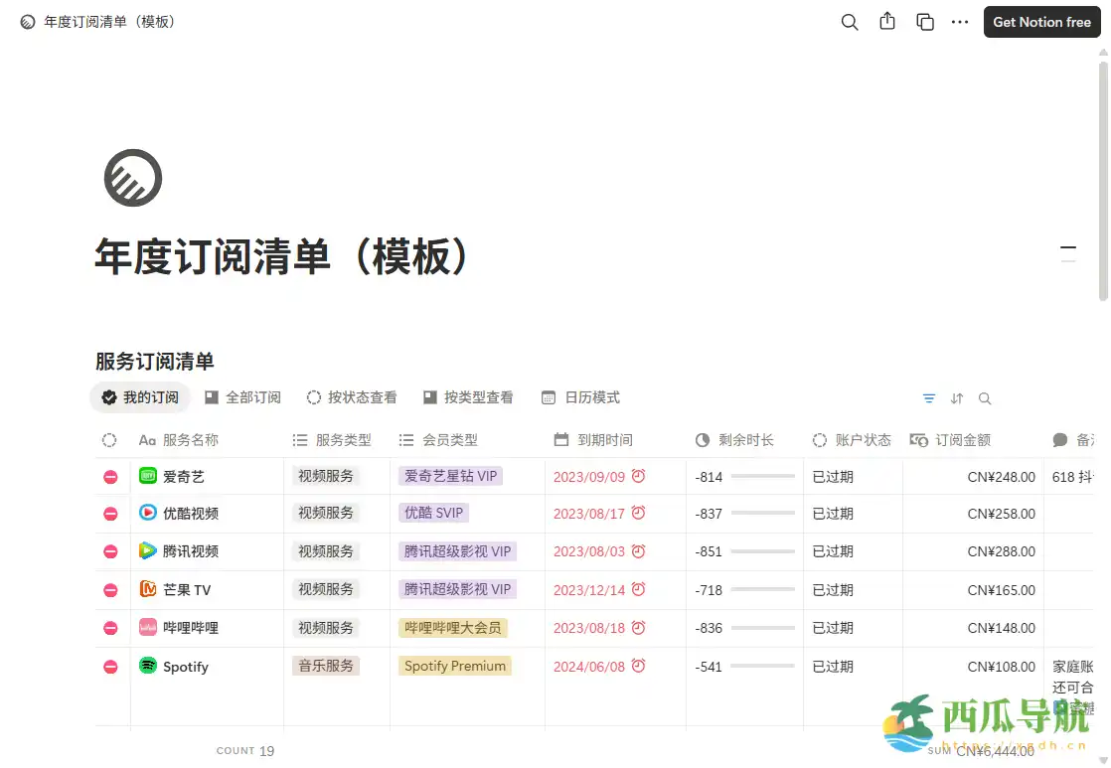Open the ellipsis more options menu

click(959, 21)
